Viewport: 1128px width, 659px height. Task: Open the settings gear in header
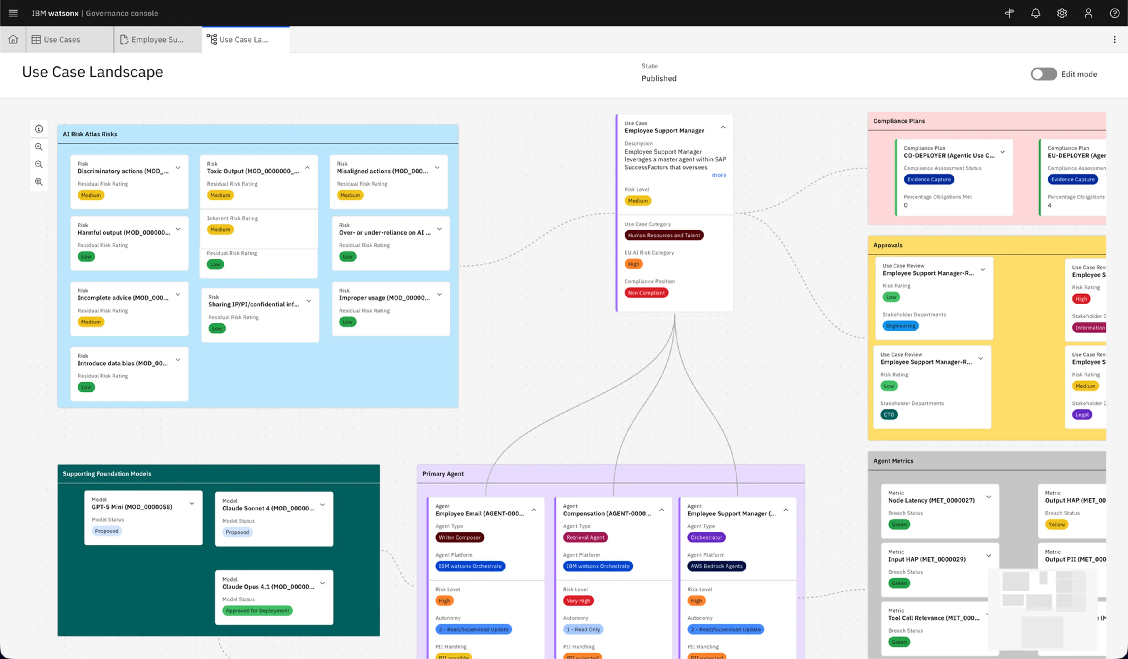click(x=1062, y=13)
